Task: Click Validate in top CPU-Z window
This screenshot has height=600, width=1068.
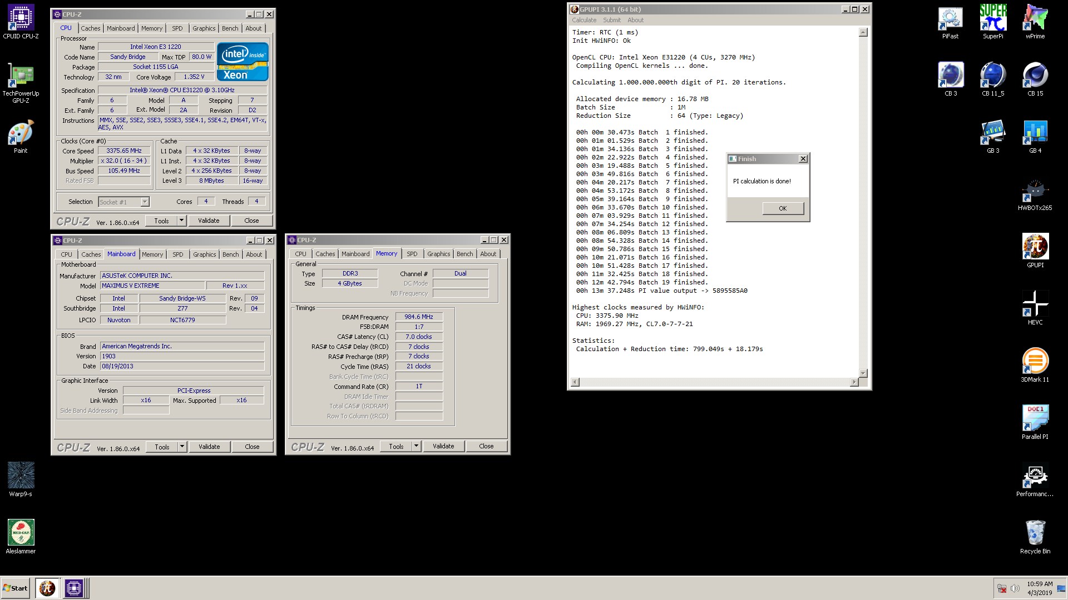Action: point(209,221)
